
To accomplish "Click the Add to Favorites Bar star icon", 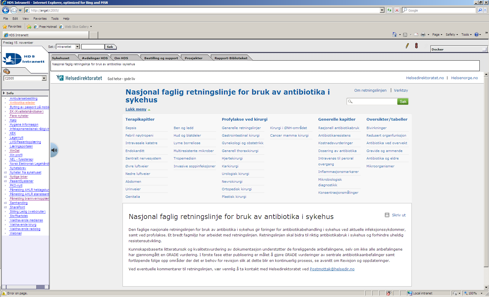I will pos(29,27).
